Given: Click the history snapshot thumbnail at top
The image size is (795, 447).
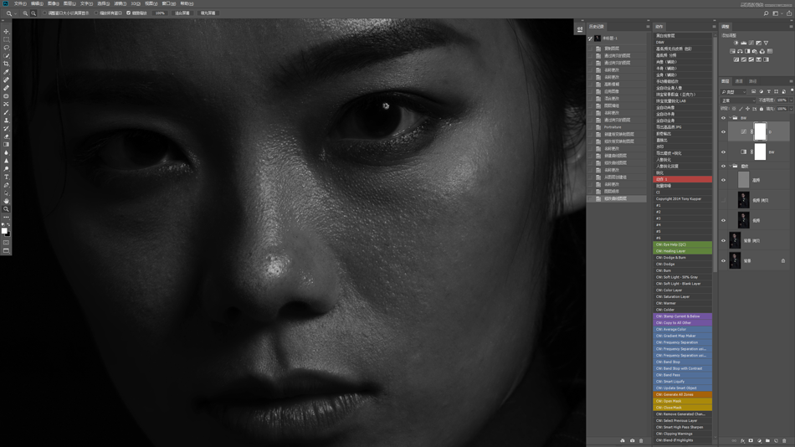Looking at the screenshot, I should click(x=598, y=38).
